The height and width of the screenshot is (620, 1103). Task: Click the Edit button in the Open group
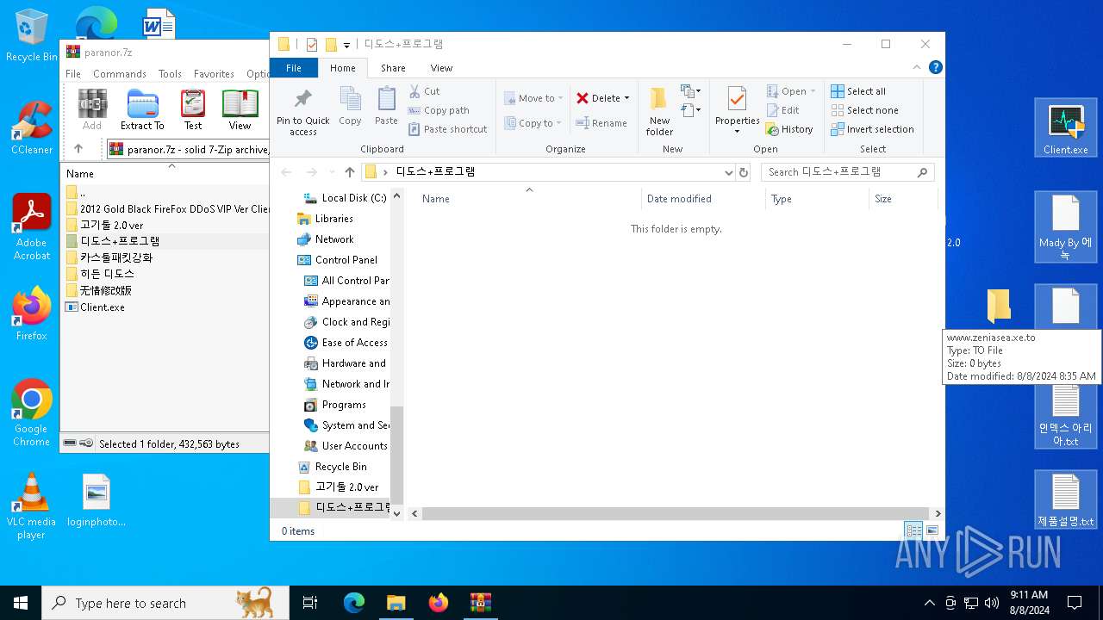pyautogui.click(x=783, y=110)
